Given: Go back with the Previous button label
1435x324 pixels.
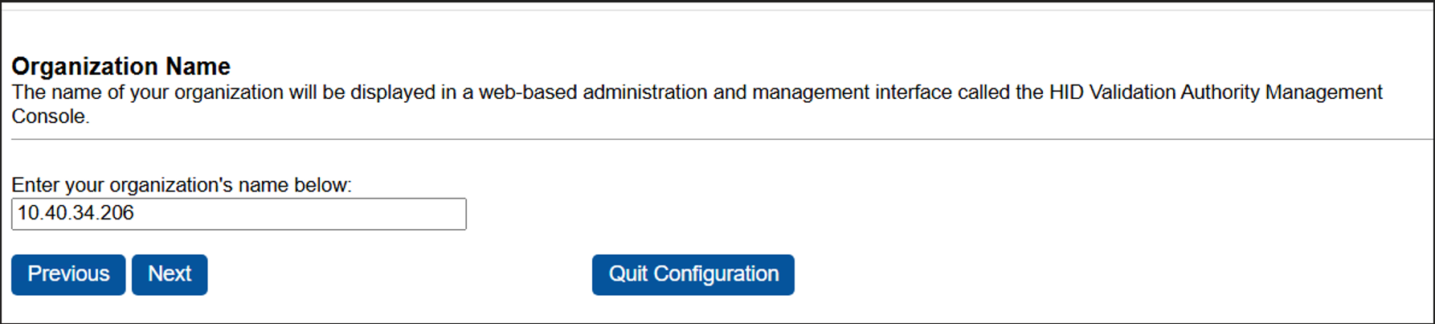Looking at the screenshot, I should click(68, 274).
